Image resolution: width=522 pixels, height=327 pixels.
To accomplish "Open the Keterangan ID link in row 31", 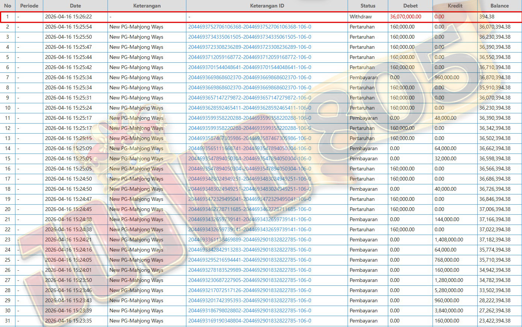I will pyautogui.click(x=250, y=321).
